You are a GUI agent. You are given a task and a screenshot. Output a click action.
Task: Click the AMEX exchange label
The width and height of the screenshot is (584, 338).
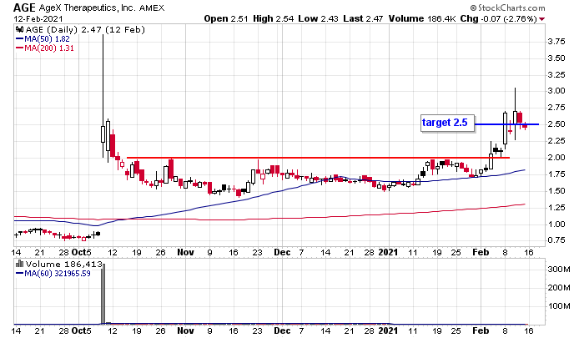point(152,8)
